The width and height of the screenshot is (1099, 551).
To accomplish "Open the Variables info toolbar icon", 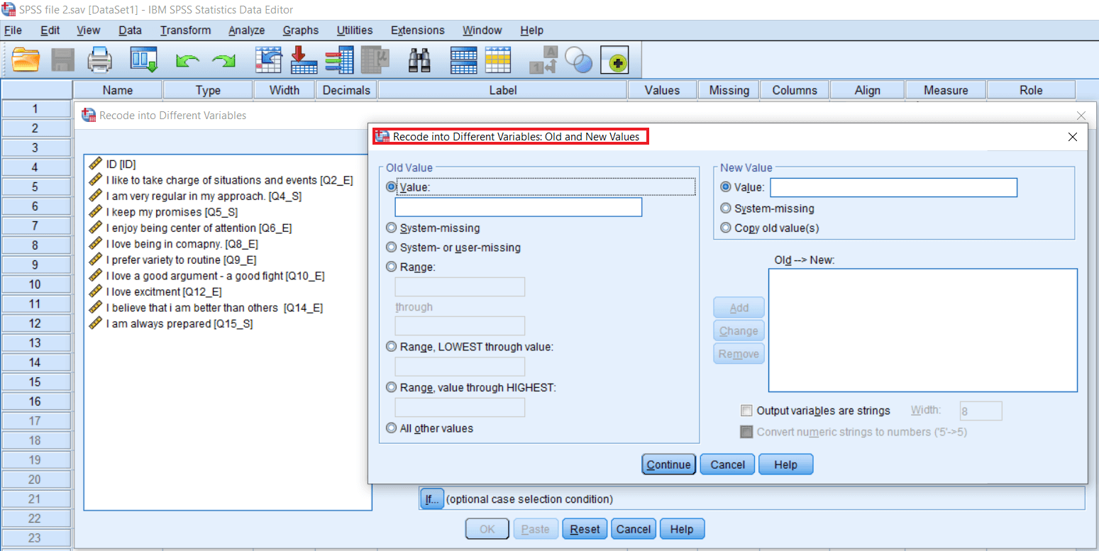I will [339, 60].
